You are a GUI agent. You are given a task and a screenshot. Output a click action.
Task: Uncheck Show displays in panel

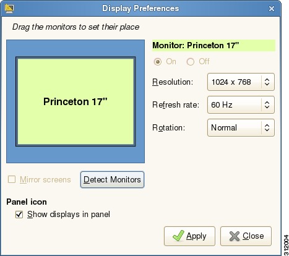(19, 215)
